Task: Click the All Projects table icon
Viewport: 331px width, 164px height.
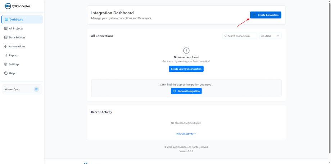Action: [x=6, y=28]
